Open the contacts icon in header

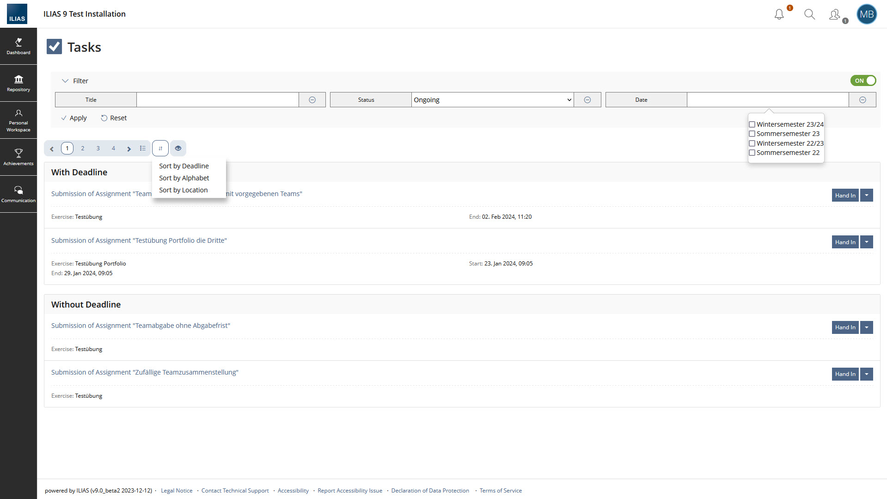point(835,15)
